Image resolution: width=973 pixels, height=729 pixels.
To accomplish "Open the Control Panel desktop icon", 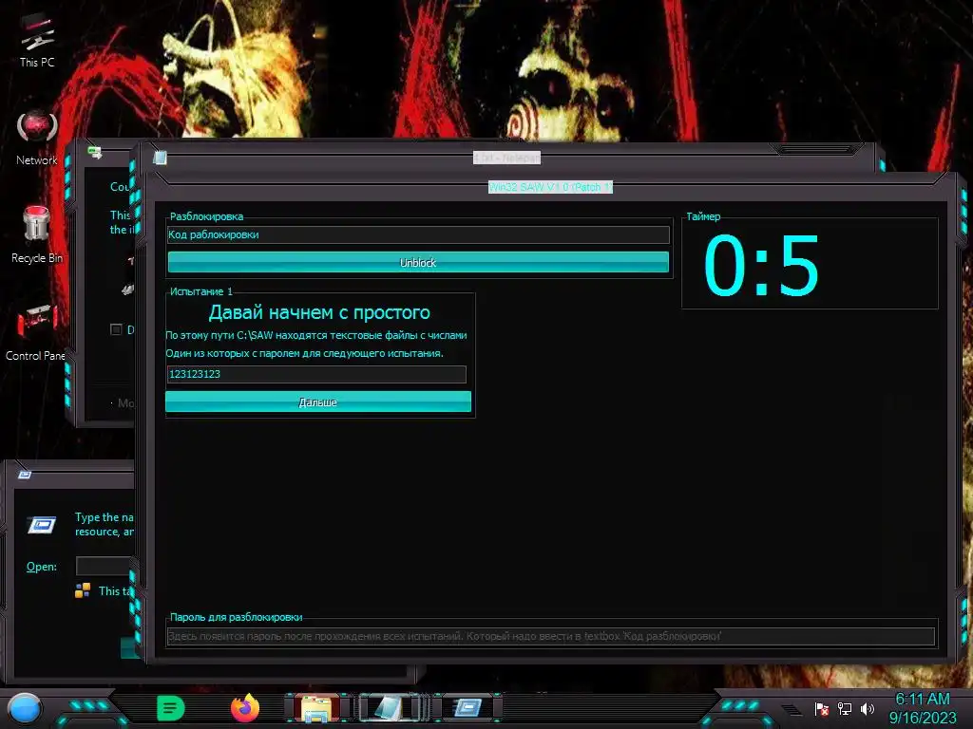I will coord(35,331).
